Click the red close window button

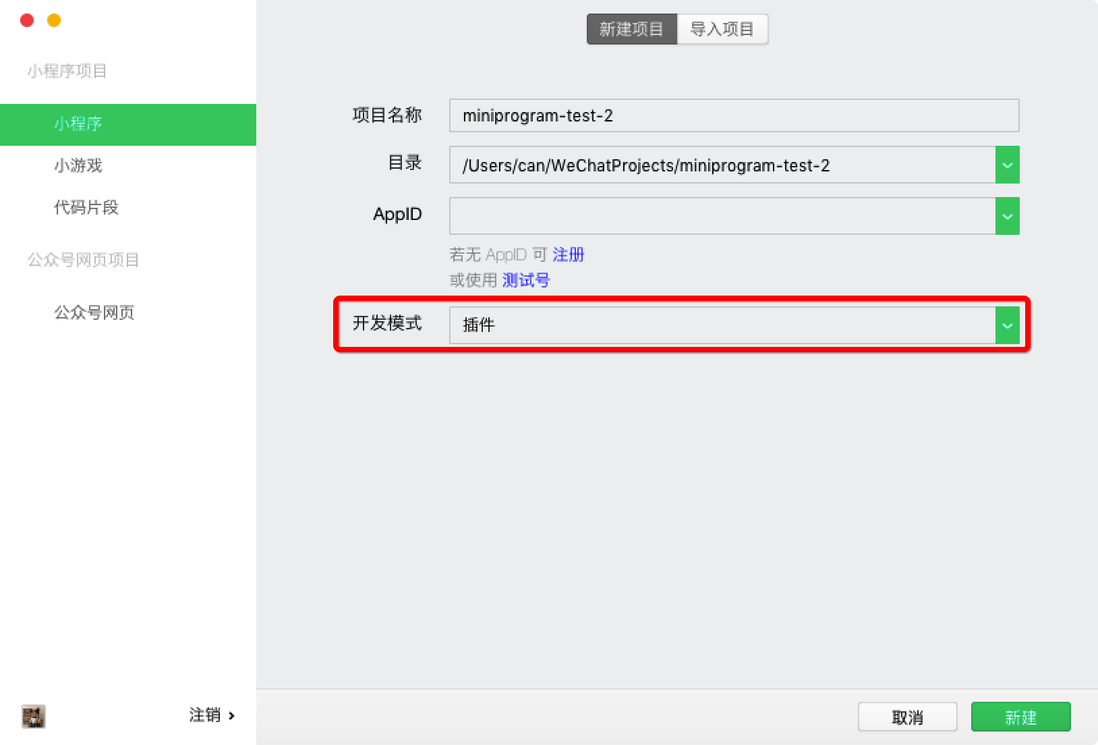point(27,20)
